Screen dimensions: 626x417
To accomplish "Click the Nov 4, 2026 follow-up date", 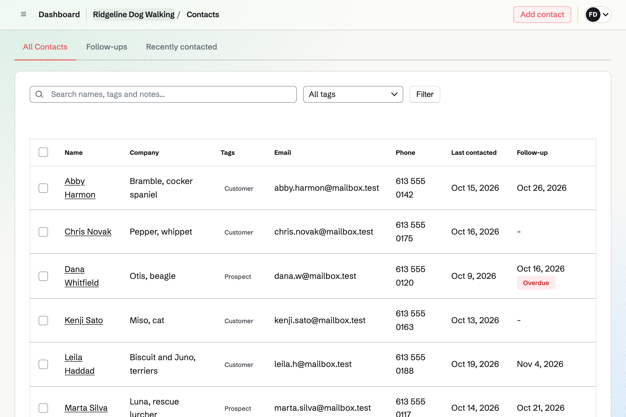I will (x=540, y=364).
